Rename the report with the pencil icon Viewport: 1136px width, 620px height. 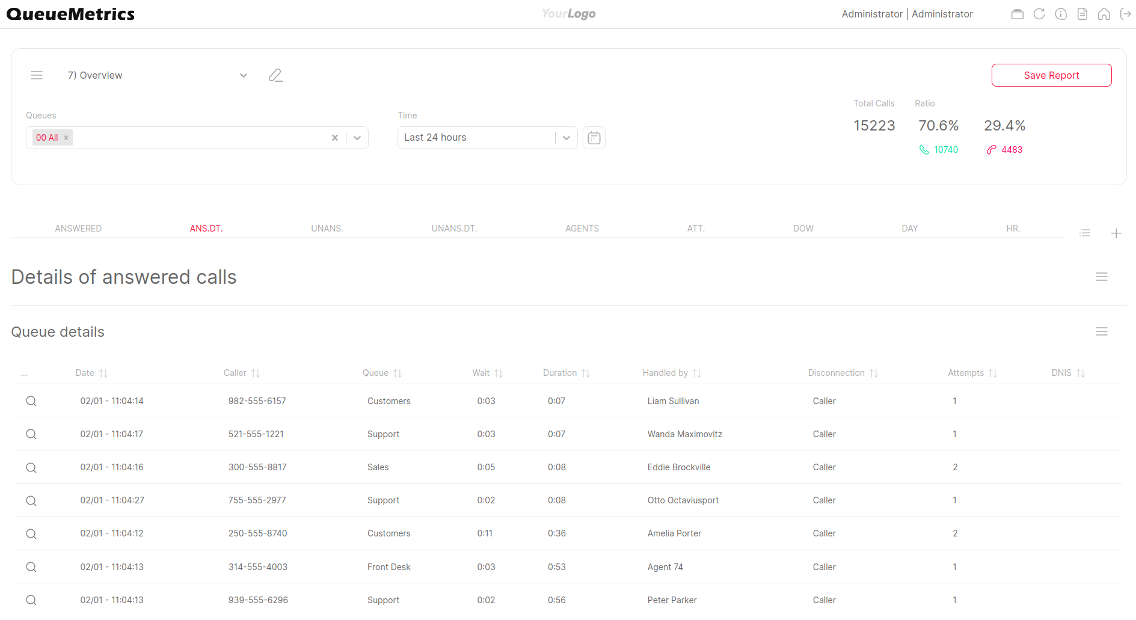pos(275,75)
